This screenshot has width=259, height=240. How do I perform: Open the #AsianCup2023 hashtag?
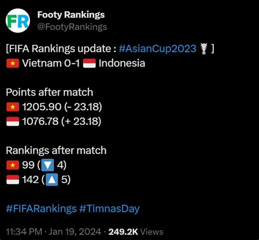157,49
